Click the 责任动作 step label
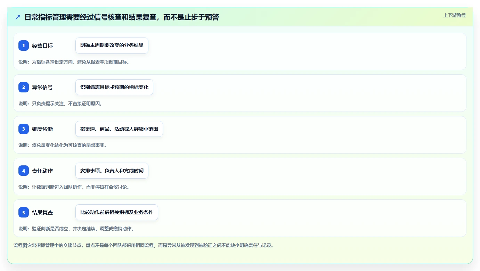This screenshot has height=271, width=480. click(x=42, y=171)
